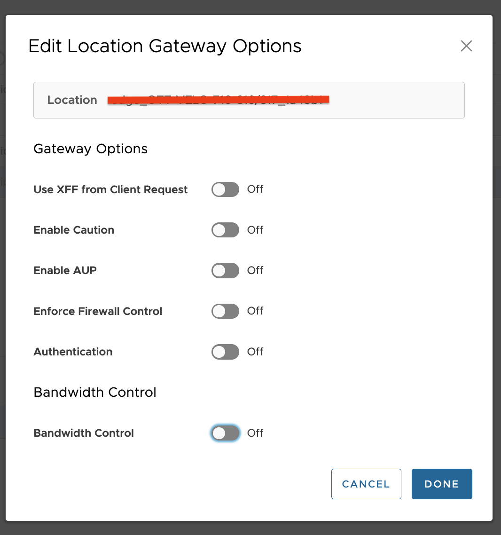Enable the Use XFF from Client Request toggle
Screen dimensions: 501x535
tap(225, 189)
